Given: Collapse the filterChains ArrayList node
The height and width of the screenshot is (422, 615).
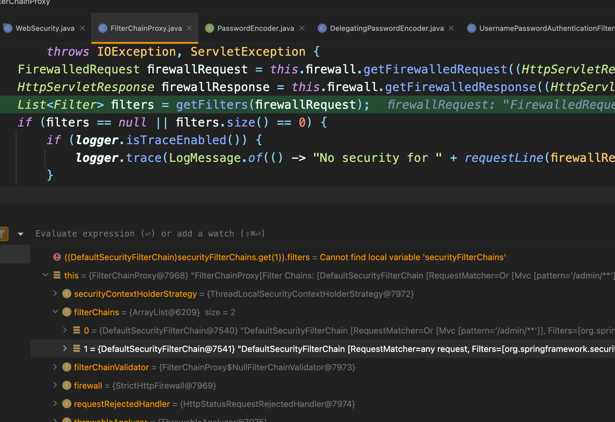Looking at the screenshot, I should point(55,312).
